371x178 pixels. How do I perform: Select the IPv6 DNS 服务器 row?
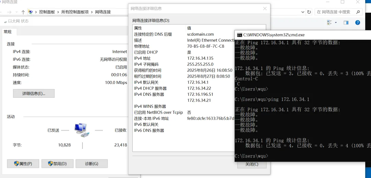(x=183, y=131)
